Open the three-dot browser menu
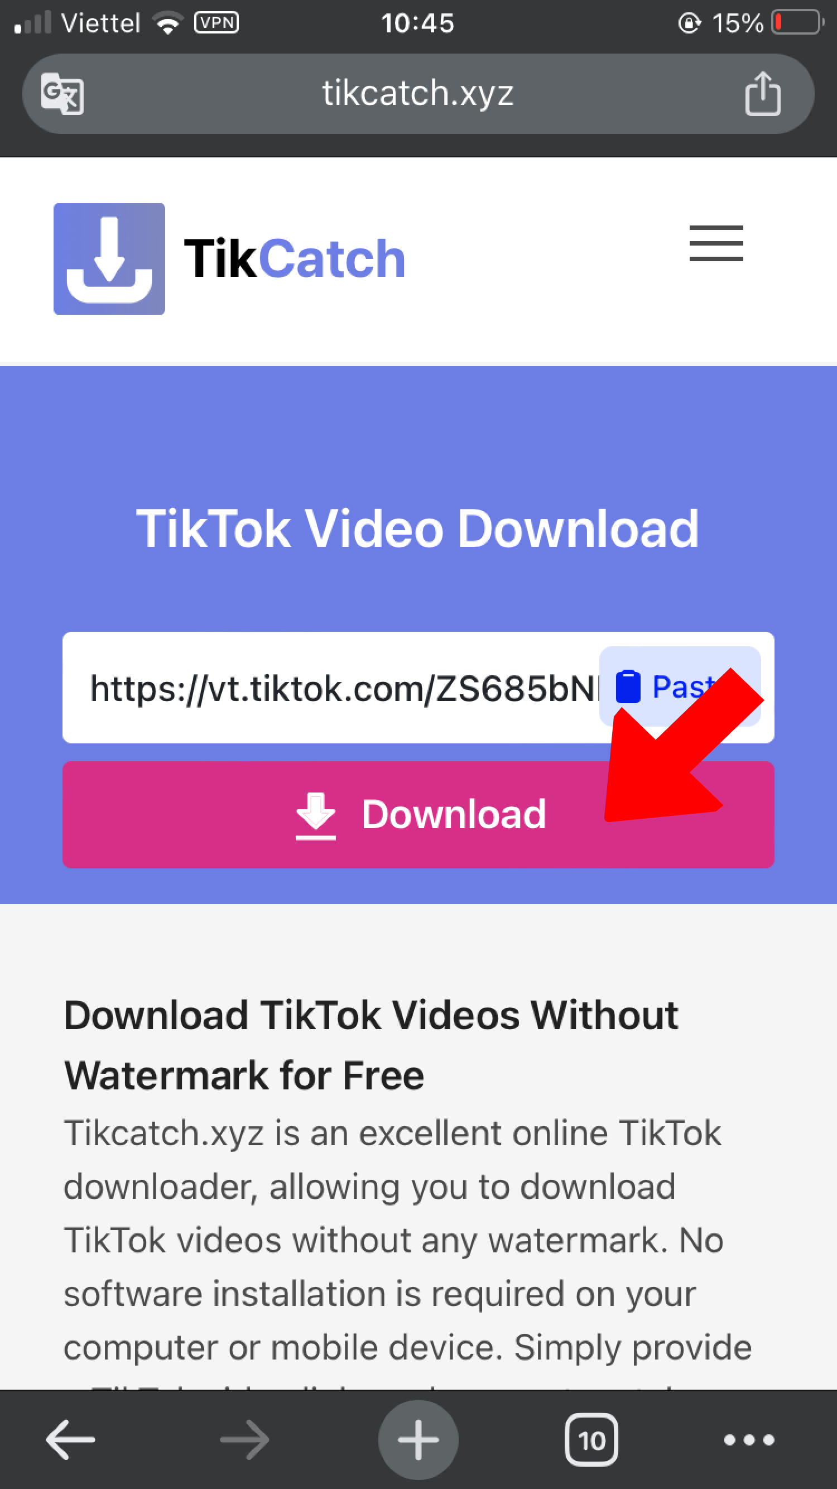 point(749,1440)
